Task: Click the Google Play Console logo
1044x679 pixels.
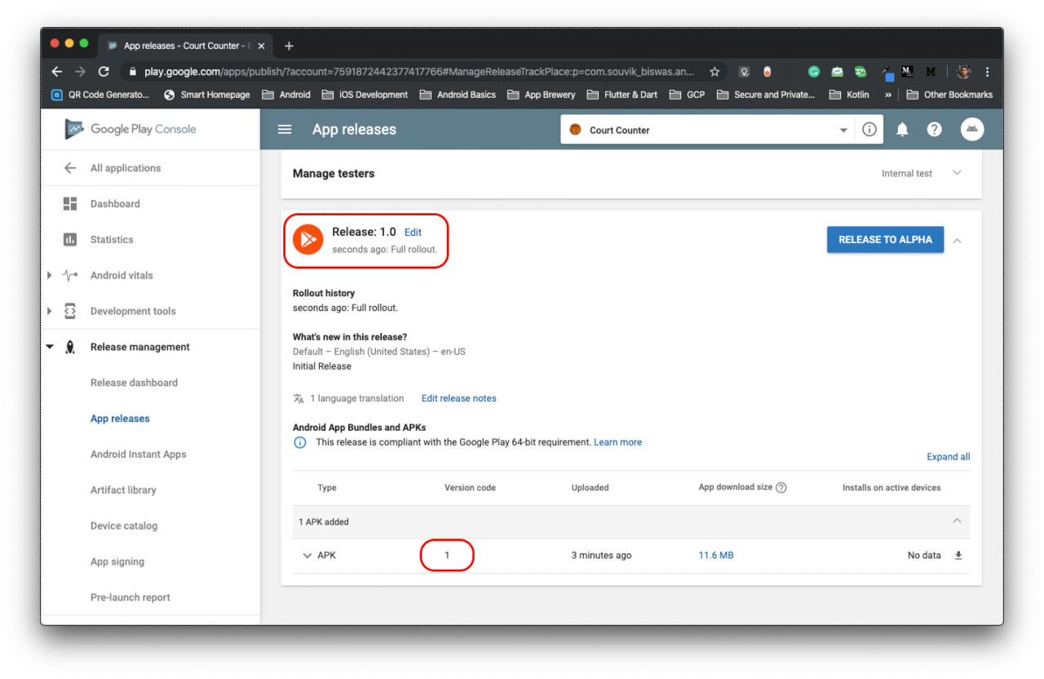Action: pos(131,129)
